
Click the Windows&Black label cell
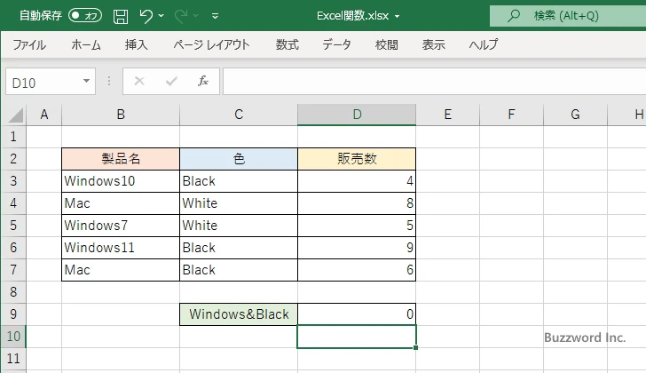tap(239, 314)
